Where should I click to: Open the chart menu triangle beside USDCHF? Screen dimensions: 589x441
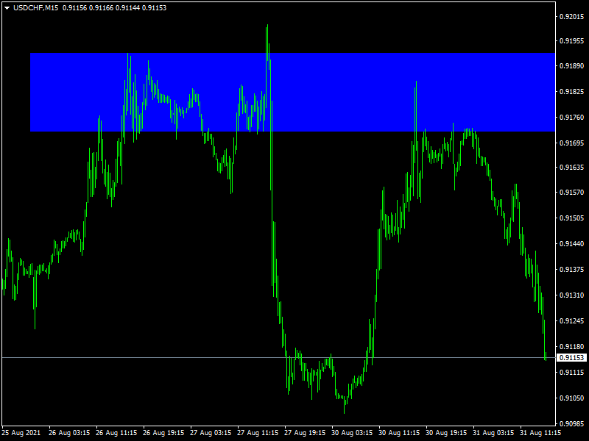coord(7,8)
